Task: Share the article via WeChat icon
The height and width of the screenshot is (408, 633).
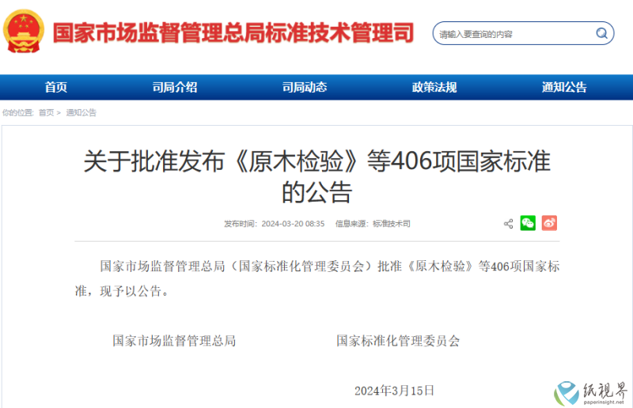Action: [528, 223]
